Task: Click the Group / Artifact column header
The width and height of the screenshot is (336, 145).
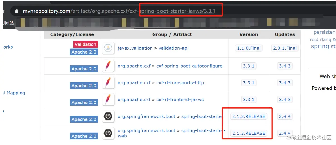Action: click(172, 34)
